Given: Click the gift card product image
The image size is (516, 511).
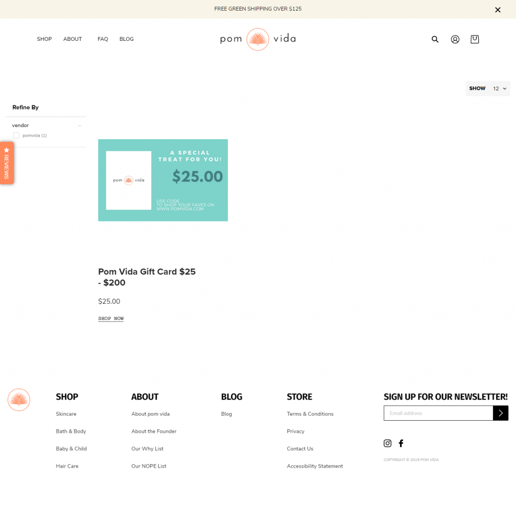Looking at the screenshot, I should [x=163, y=180].
